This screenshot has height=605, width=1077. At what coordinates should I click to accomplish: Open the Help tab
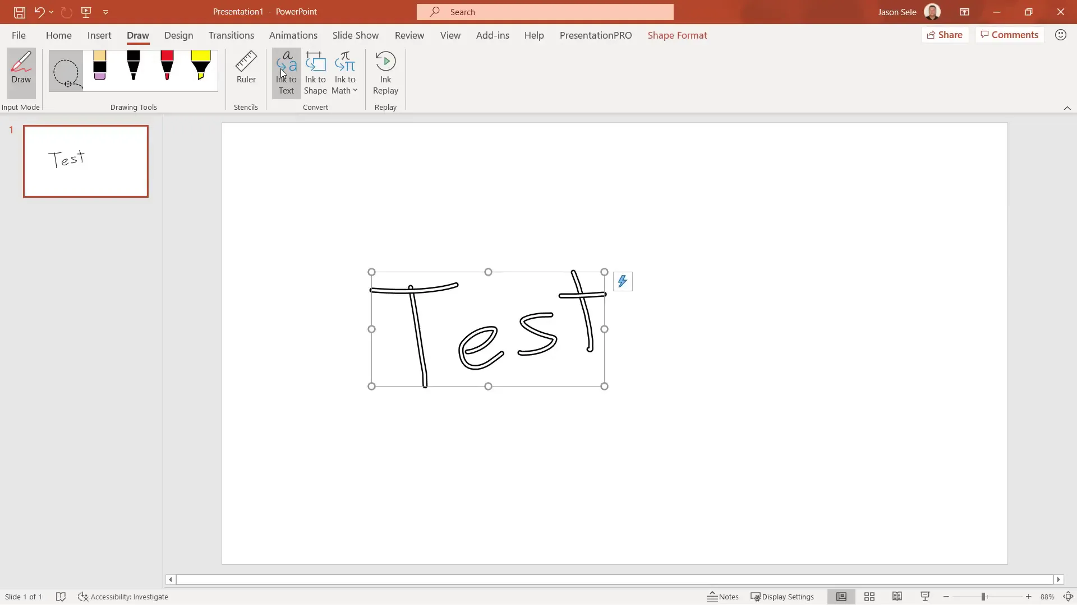pyautogui.click(x=534, y=35)
